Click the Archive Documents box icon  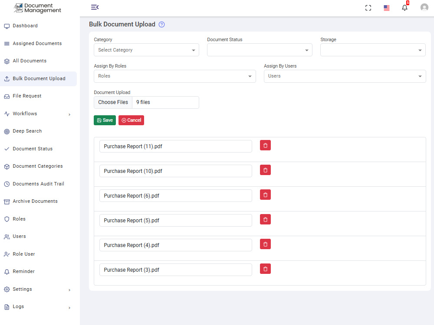7,202
